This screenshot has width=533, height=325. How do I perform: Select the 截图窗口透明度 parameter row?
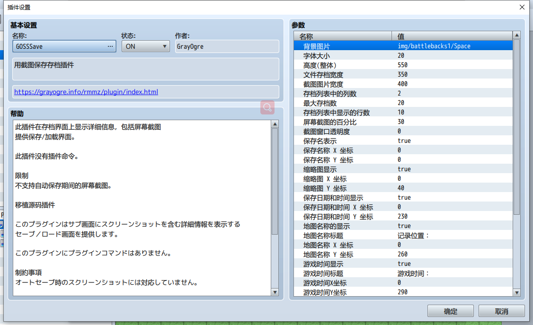pos(403,132)
